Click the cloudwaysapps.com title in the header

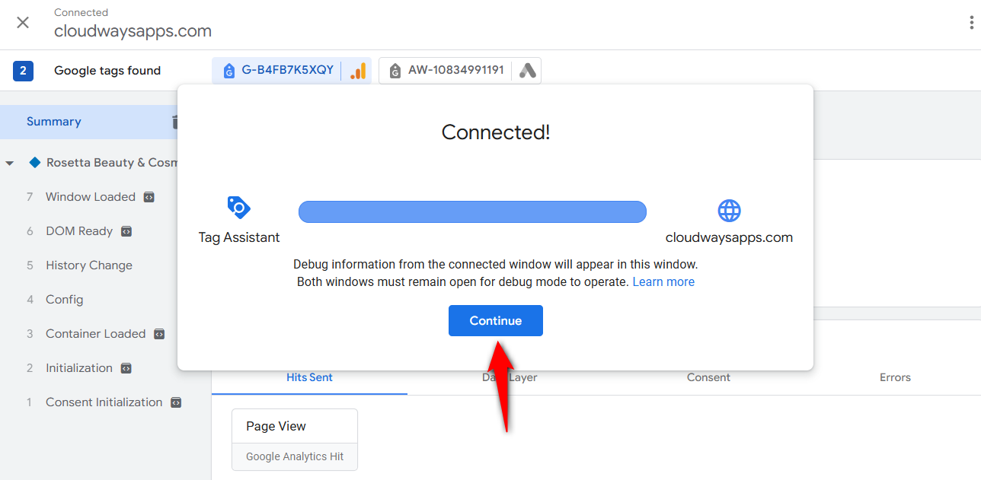[x=133, y=32]
